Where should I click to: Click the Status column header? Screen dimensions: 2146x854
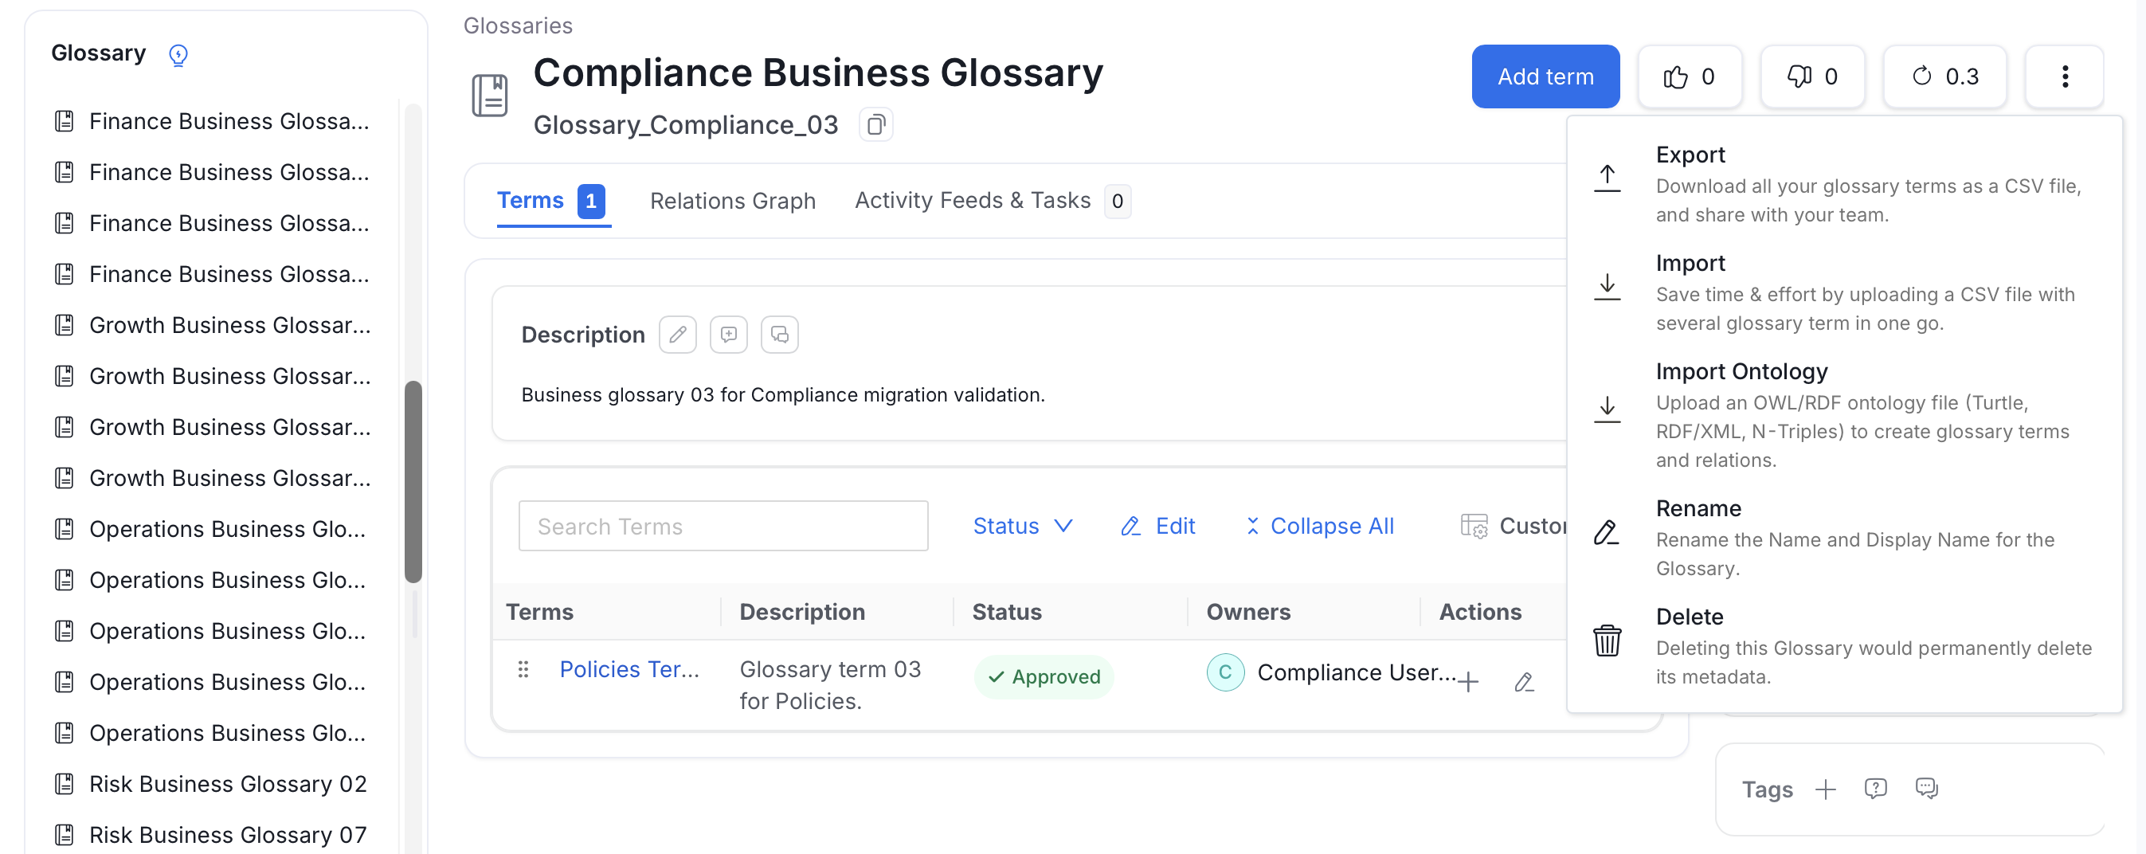pos(1006,613)
